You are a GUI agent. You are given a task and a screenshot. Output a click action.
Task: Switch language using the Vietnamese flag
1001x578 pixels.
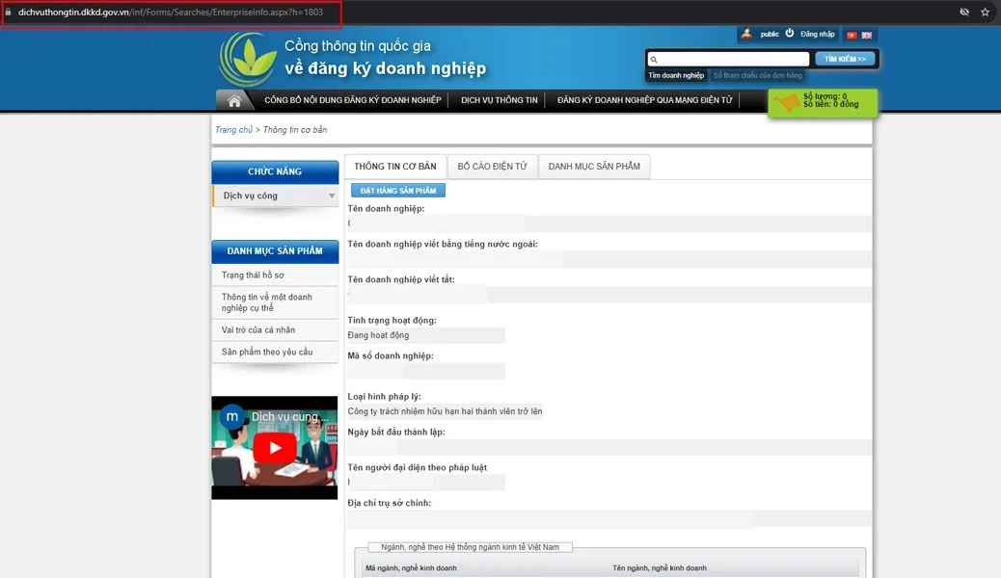coord(852,35)
